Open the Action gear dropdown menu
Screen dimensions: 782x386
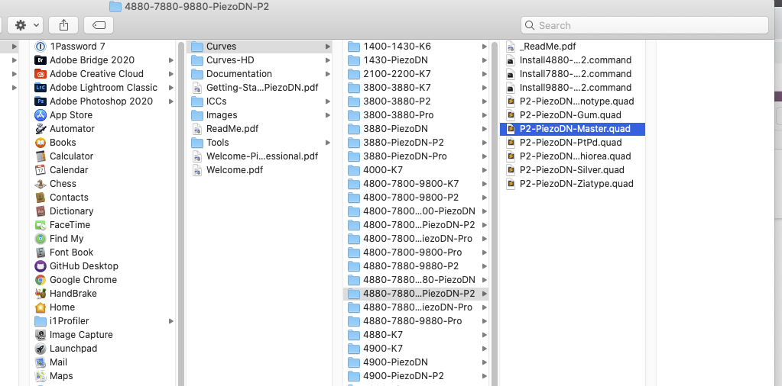26,25
